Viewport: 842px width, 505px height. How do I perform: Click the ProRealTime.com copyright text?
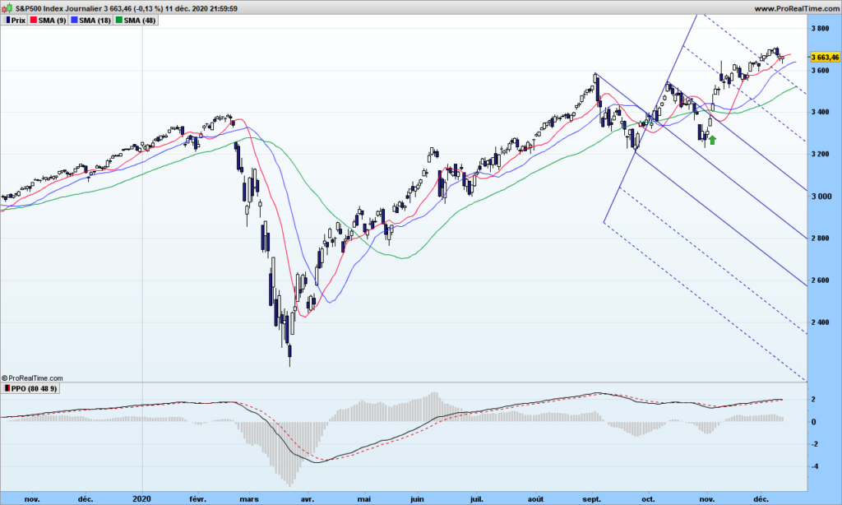point(32,378)
